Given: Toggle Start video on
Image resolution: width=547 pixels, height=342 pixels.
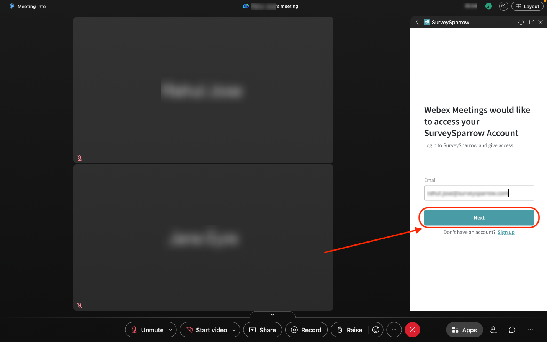Looking at the screenshot, I should 206,330.
